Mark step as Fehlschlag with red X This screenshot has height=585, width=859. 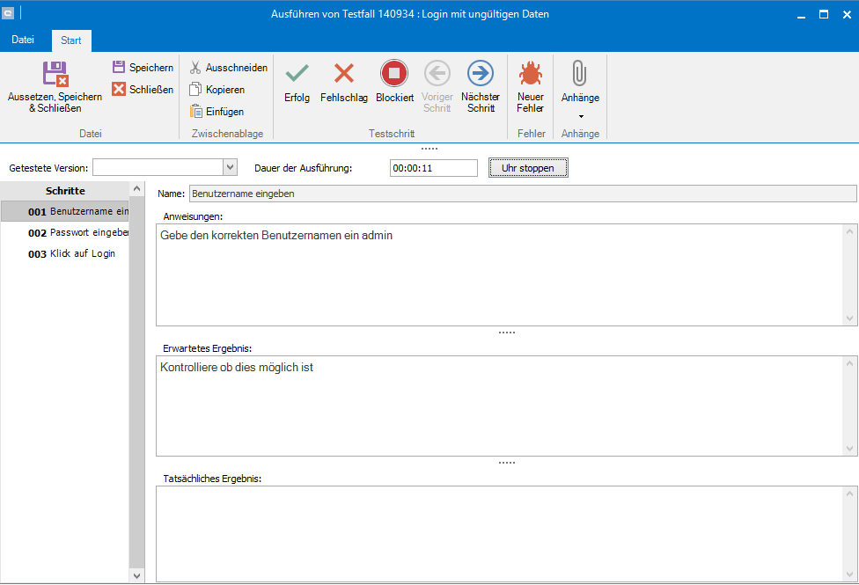pos(343,74)
